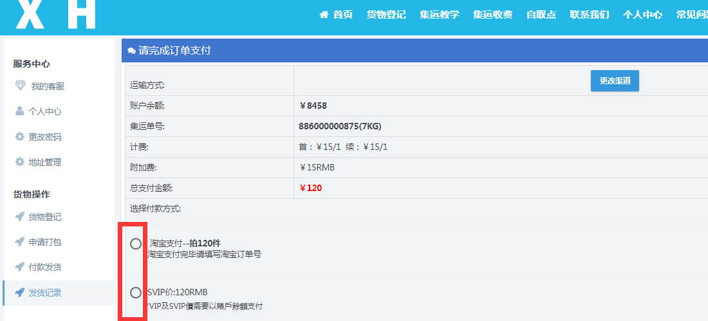Click the chat bubble icon beside 请完成订单支付
Viewport: 708px width, 321px height.
131,51
